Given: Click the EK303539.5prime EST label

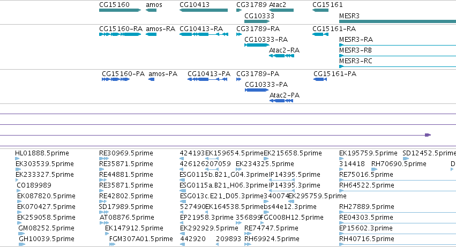Looking at the screenshot, I should [x=44, y=164].
